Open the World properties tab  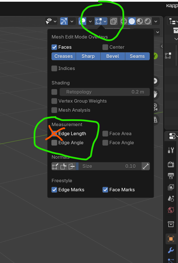point(171,210)
